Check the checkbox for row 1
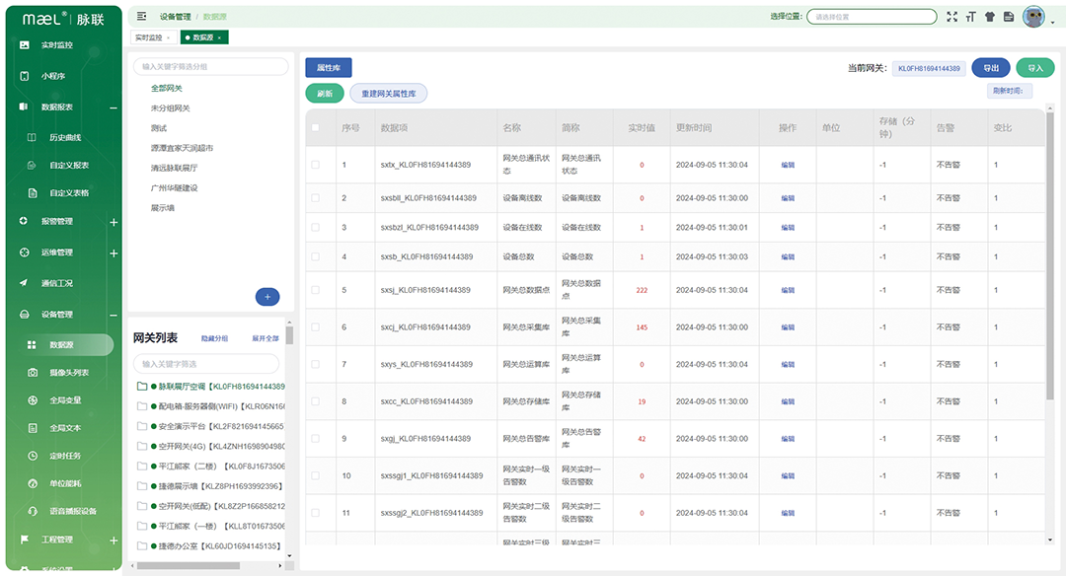This screenshot has width=1066, height=576. (316, 165)
